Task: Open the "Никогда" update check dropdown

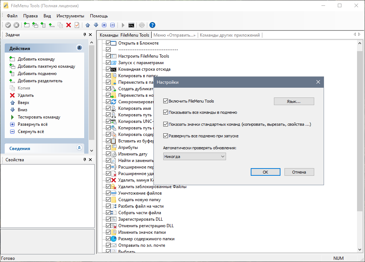Action: coord(194,157)
